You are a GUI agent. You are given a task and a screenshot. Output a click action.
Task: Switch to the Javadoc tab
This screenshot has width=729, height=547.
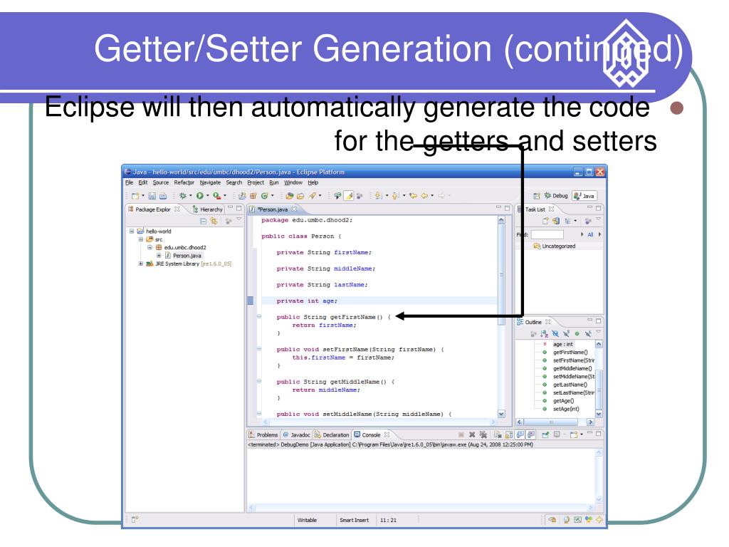click(296, 435)
